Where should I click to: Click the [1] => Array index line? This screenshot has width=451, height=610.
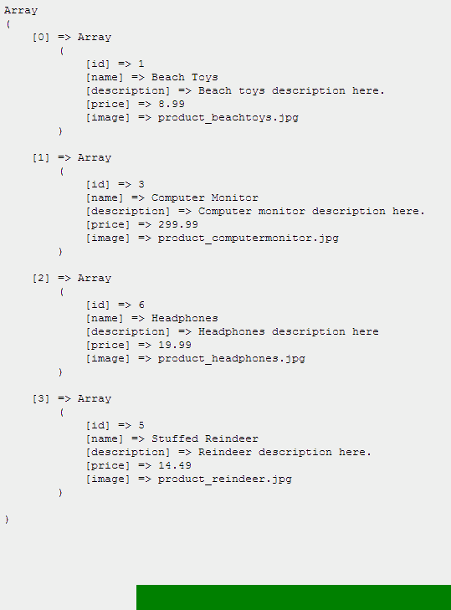(72, 158)
